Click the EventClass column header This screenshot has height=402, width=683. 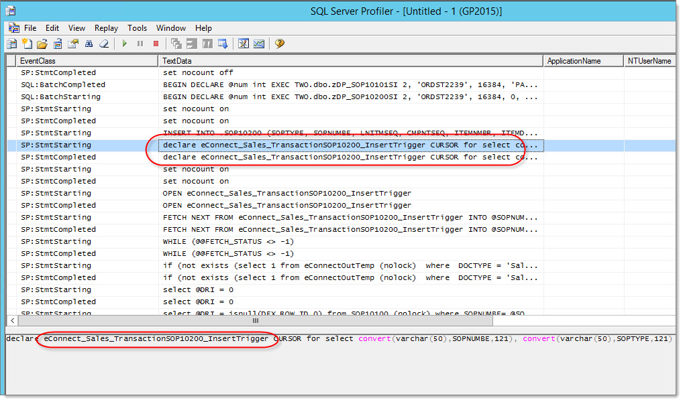[x=87, y=61]
